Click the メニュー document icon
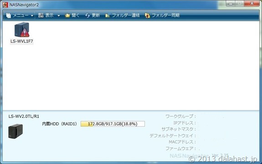This screenshot has width=262, height=164. point(8,15)
